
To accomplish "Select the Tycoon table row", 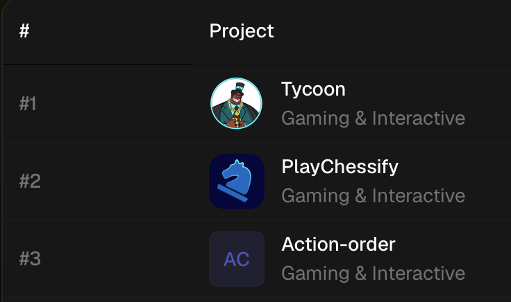I will tap(257, 104).
